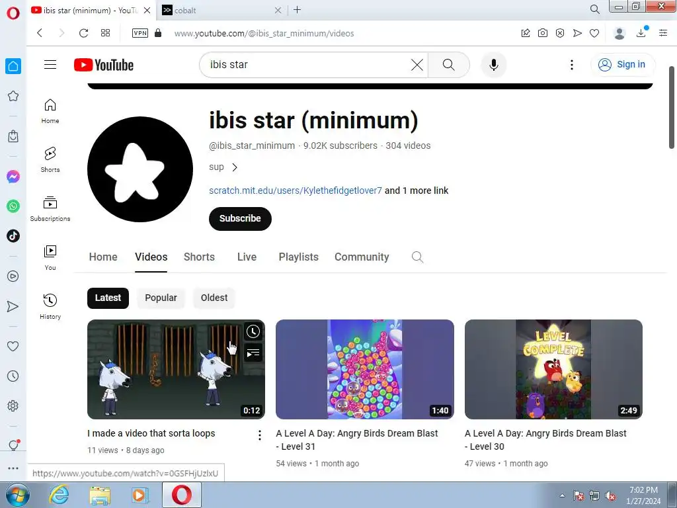Open Opera sidebar heart pinboards icon

point(13,346)
